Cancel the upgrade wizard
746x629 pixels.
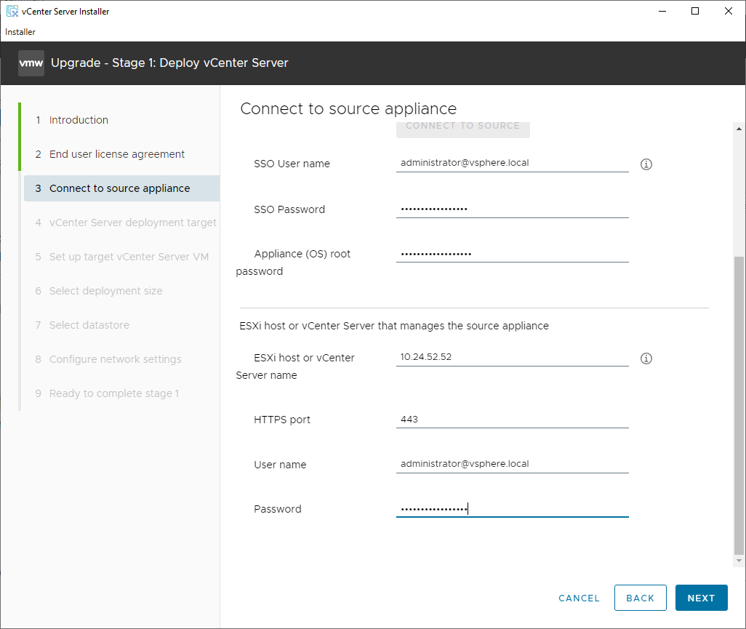click(x=579, y=598)
